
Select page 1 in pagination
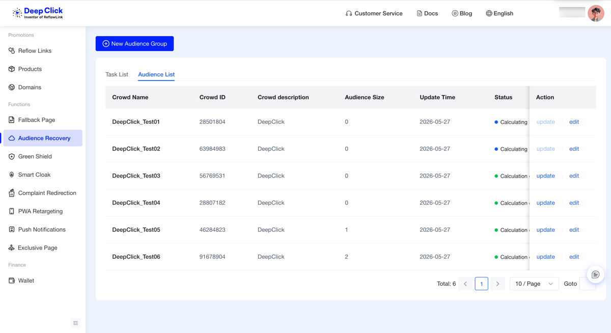pos(482,284)
